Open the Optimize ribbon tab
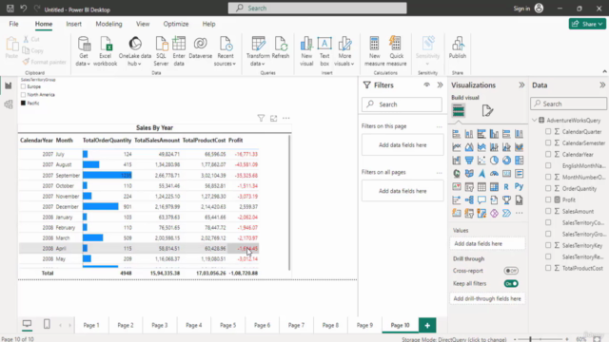Screen dimensions: 609x342 click(x=175, y=24)
